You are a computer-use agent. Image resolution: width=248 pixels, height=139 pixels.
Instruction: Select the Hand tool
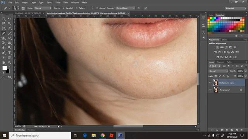pyautogui.click(x=3, y=63)
